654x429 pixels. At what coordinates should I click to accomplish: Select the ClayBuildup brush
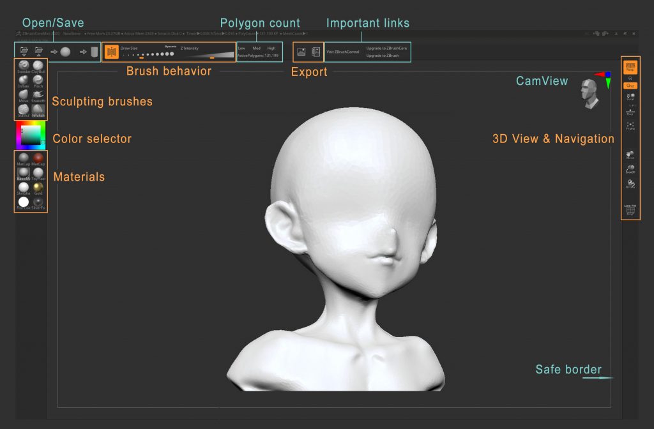point(38,66)
